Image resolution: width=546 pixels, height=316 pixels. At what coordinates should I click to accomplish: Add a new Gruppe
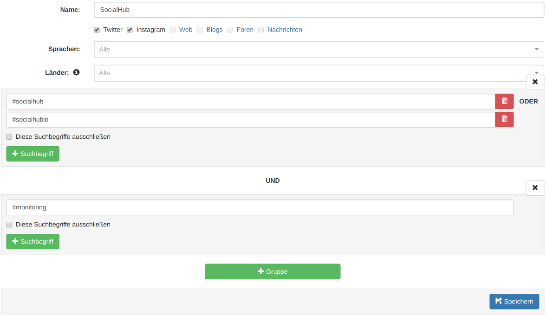[273, 271]
